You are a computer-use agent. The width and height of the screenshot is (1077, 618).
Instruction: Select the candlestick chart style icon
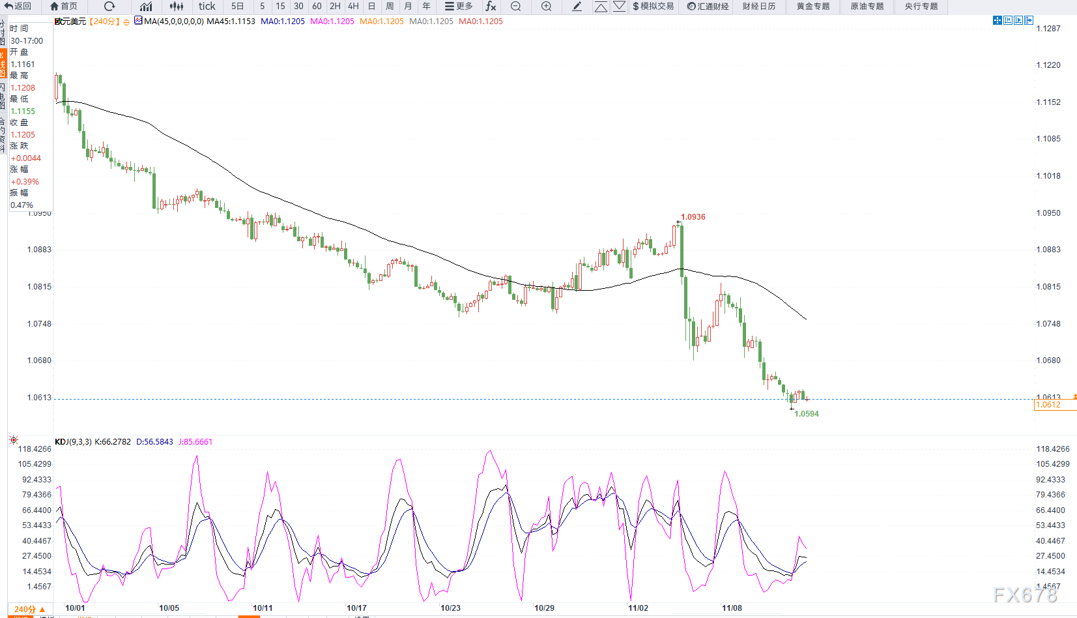pyautogui.click(x=177, y=7)
